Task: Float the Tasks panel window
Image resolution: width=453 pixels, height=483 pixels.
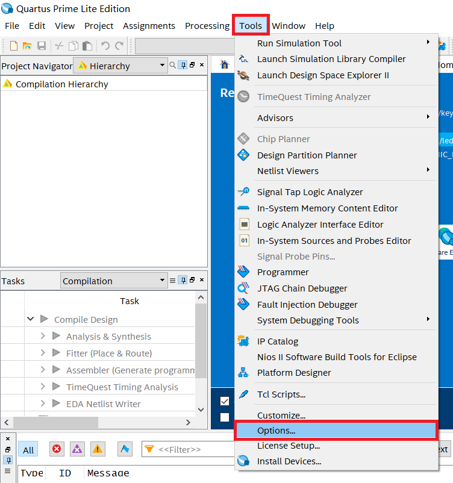Action: pos(192,279)
